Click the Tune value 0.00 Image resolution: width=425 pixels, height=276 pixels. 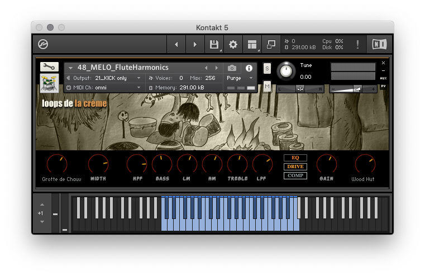click(x=305, y=77)
